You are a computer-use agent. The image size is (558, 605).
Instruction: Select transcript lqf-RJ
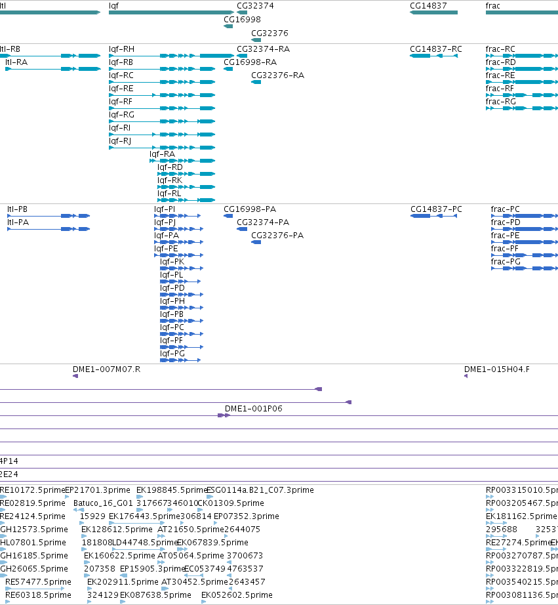click(x=120, y=141)
